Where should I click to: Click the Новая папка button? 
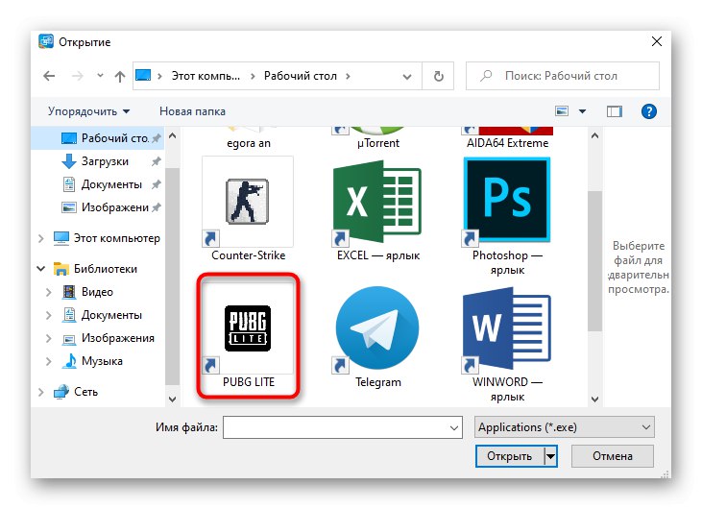(192, 111)
